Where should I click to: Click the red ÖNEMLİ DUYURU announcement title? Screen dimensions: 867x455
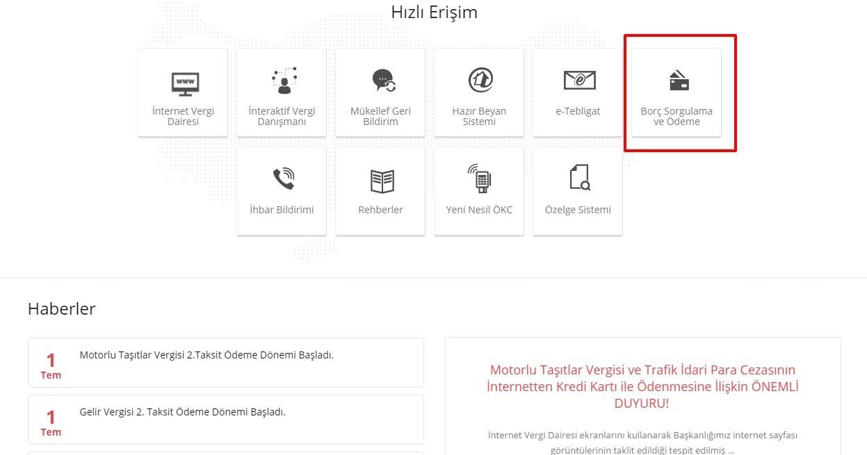tap(642, 386)
